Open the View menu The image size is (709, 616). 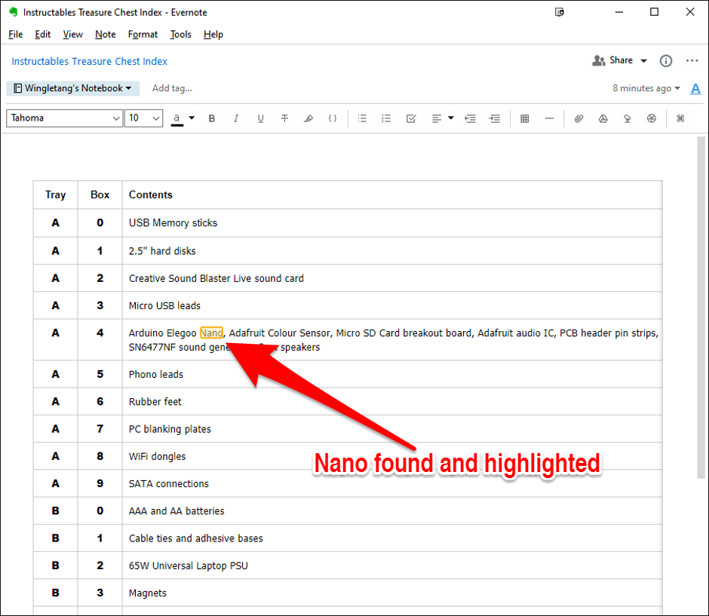click(x=73, y=35)
